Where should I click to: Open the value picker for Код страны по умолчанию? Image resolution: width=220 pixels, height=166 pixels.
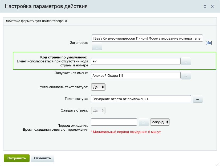click(x=186, y=62)
